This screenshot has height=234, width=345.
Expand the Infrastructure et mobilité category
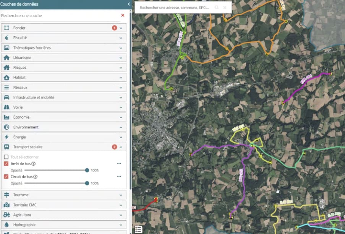point(121,97)
